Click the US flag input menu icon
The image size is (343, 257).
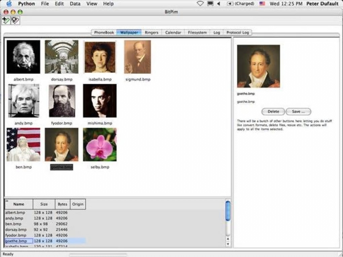click(x=262, y=3)
